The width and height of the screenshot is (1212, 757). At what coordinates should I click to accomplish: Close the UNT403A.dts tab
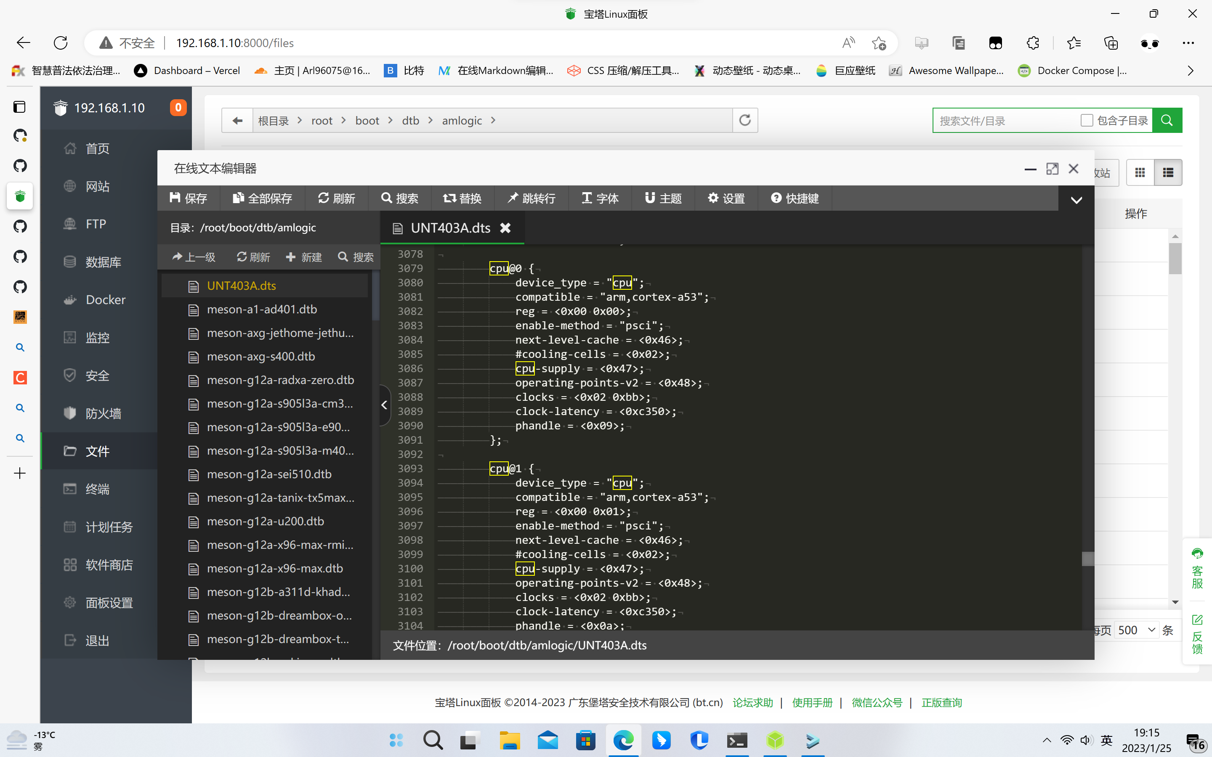[505, 228]
